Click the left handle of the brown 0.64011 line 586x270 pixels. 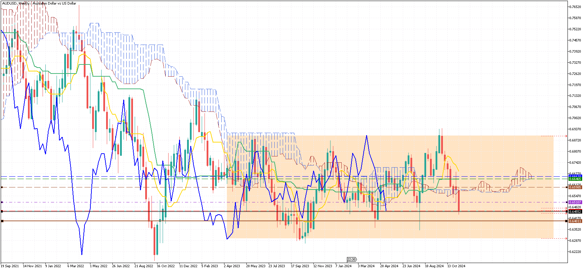tap(2, 221)
